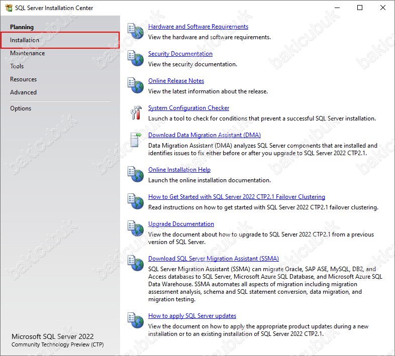
Task: Select the Planning section
Action: [x=22, y=27]
